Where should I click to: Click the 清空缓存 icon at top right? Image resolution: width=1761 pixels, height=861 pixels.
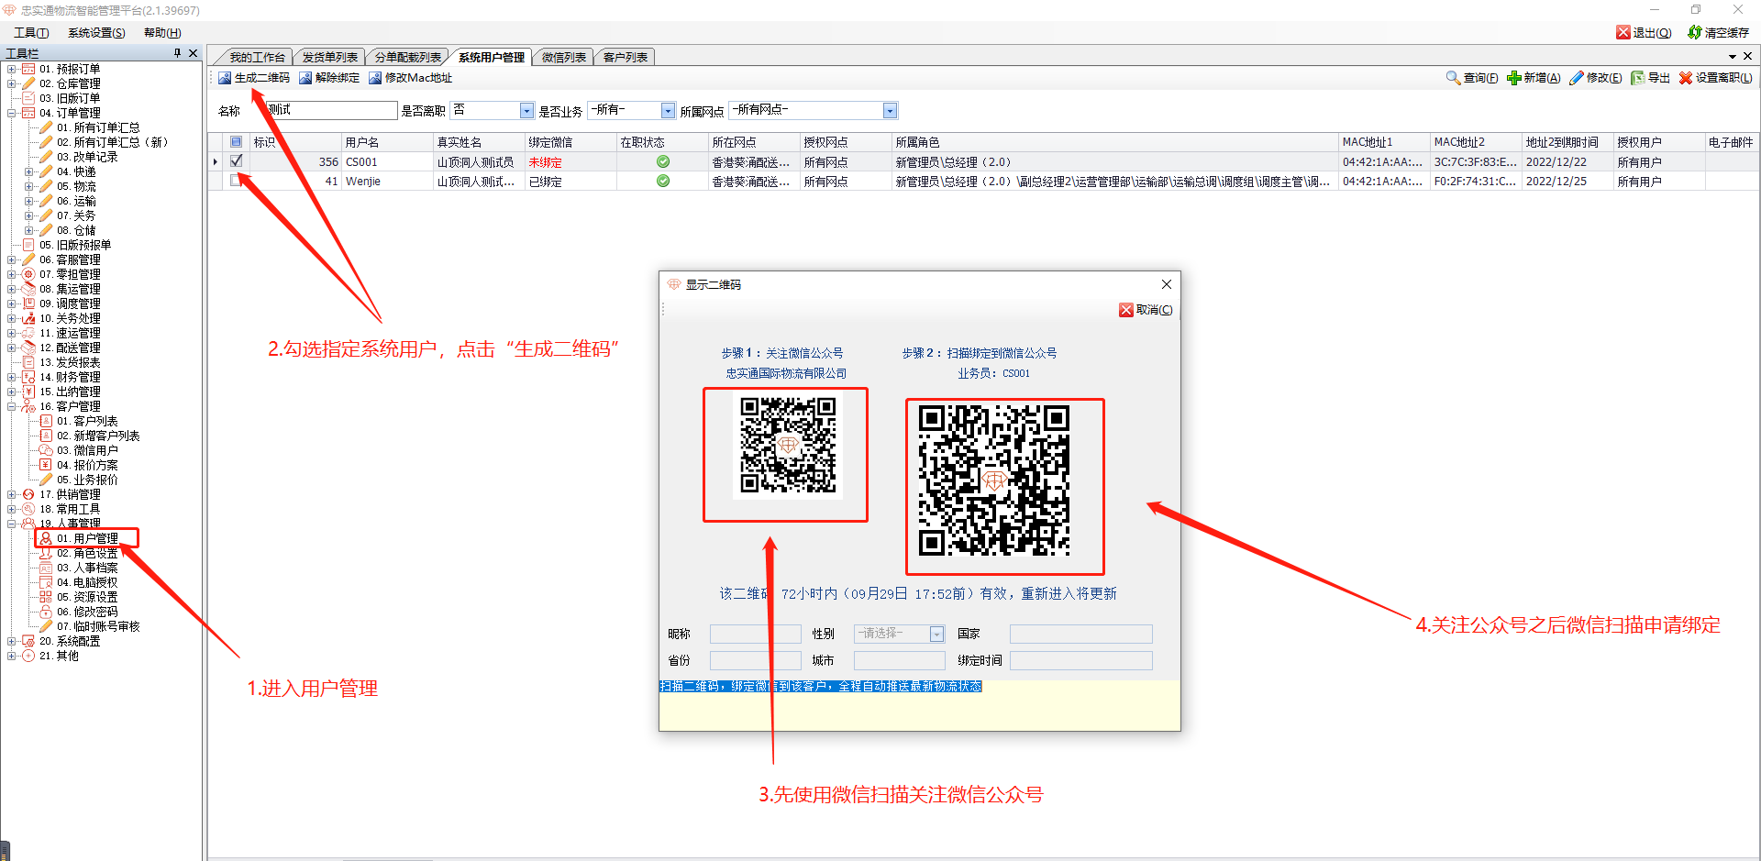[1695, 32]
